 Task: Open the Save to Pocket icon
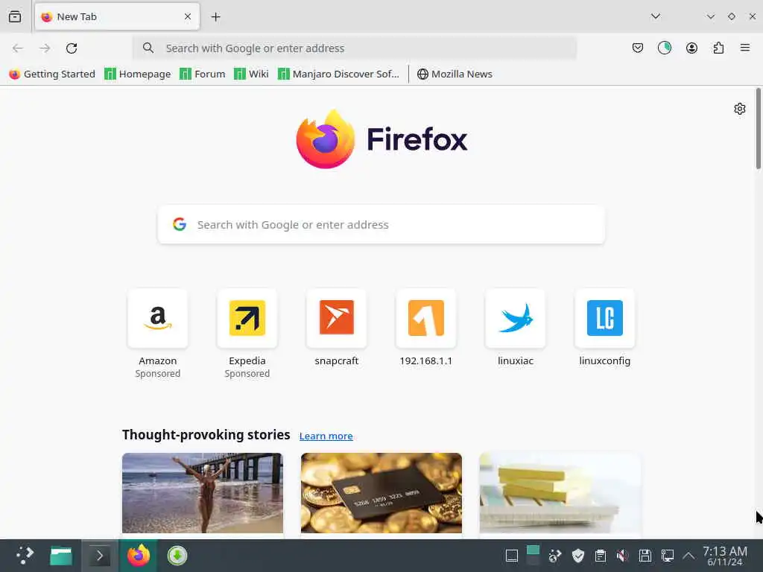tap(638, 48)
